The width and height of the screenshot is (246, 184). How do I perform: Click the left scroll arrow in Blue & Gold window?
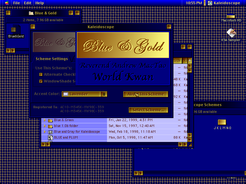pyautogui.click(x=8, y=51)
